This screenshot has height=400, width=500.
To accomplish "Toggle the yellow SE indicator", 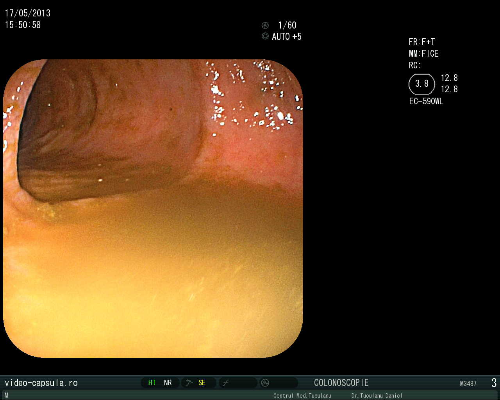I will pyautogui.click(x=202, y=383).
